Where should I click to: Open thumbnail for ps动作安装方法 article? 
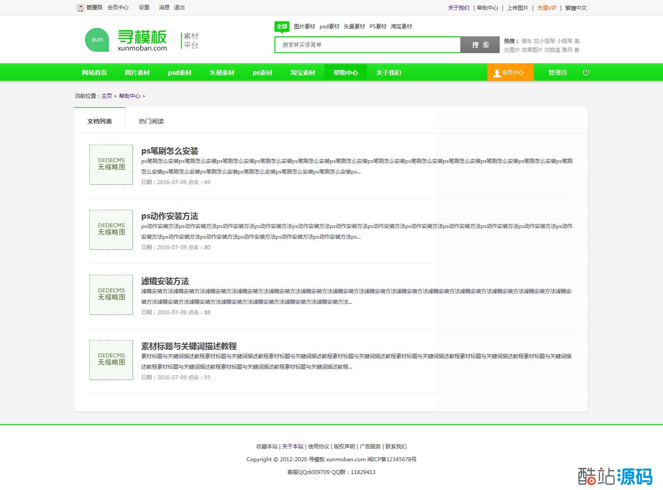click(111, 230)
